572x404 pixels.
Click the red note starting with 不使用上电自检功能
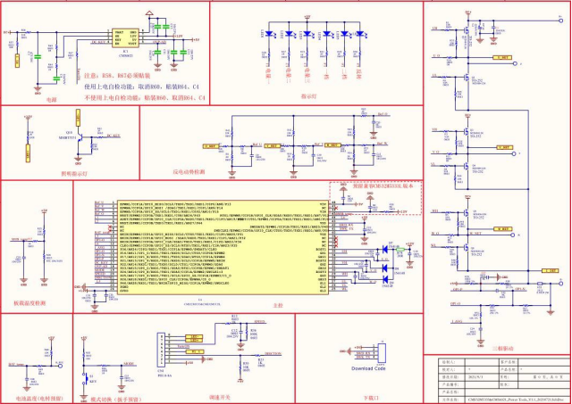[x=145, y=98]
